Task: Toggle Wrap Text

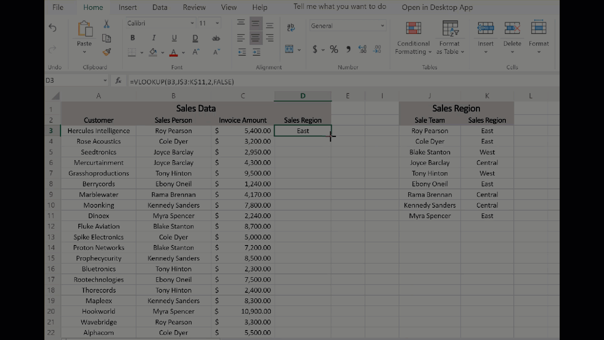Action: pyautogui.click(x=291, y=28)
